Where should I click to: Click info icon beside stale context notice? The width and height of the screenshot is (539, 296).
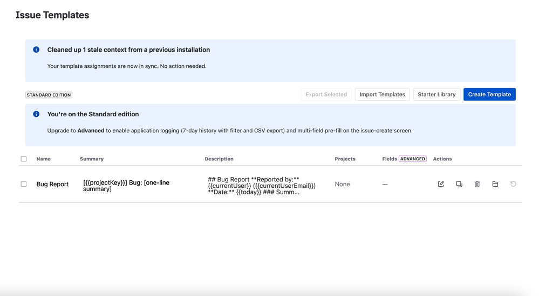click(x=36, y=50)
